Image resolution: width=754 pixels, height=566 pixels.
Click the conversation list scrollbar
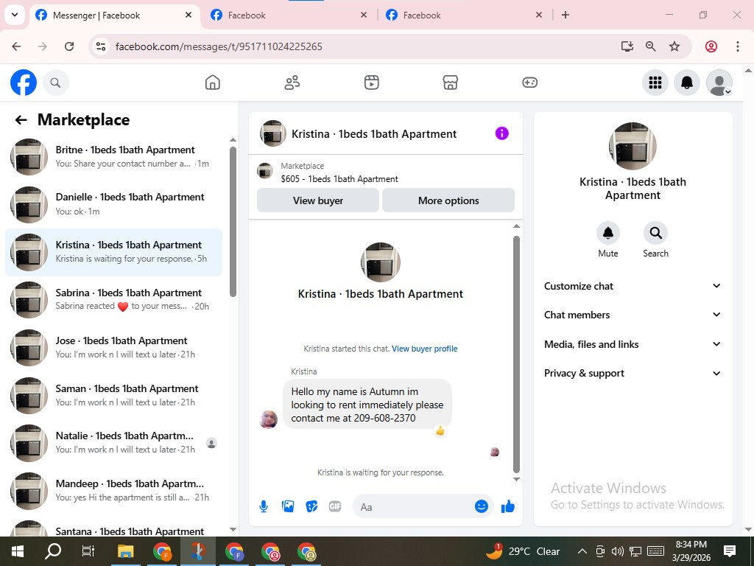coord(233,221)
